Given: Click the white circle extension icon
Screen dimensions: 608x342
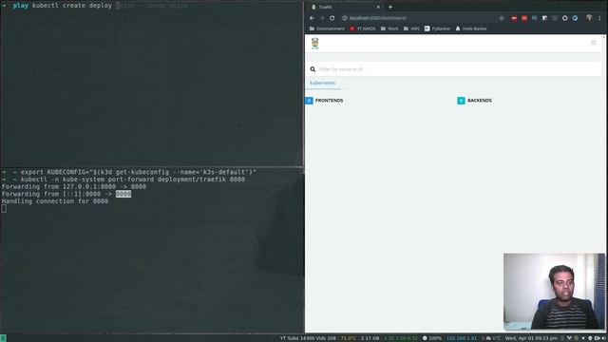Looking at the screenshot, I should point(565,18).
